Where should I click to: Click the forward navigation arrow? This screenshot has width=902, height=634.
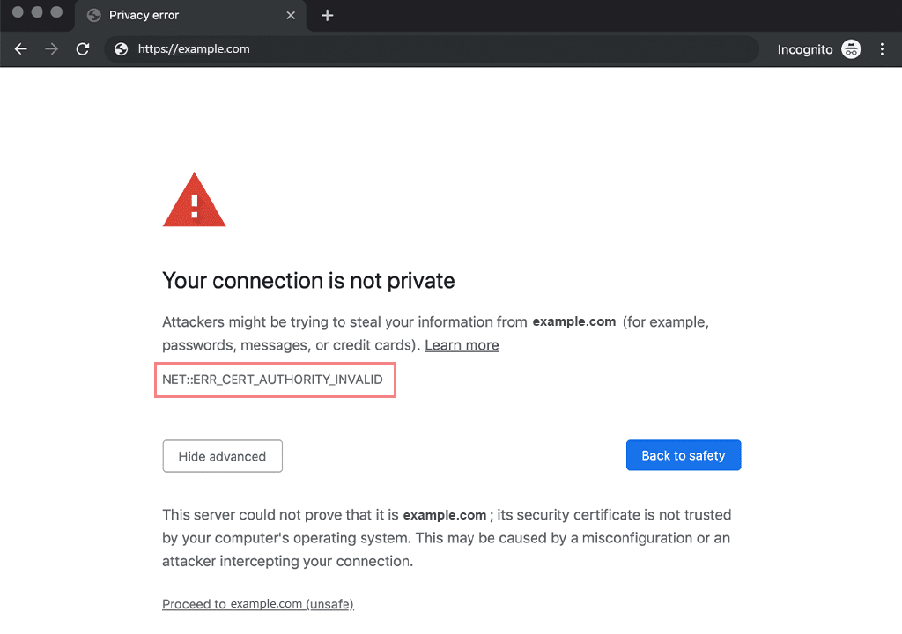52,49
